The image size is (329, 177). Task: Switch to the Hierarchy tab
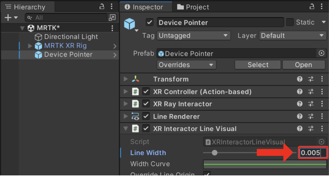28,7
